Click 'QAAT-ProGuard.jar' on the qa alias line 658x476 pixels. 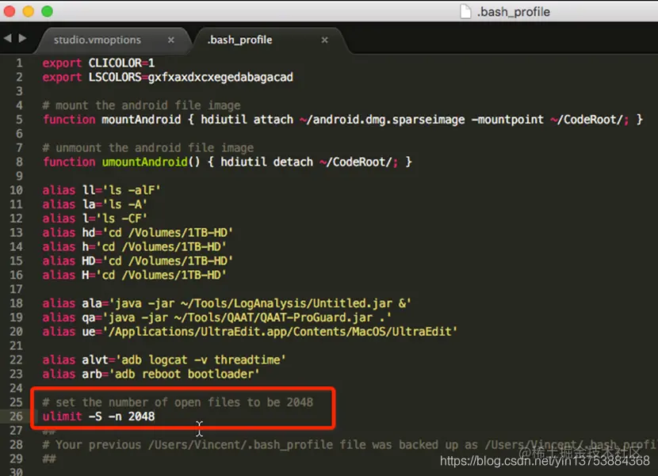tap(316, 318)
